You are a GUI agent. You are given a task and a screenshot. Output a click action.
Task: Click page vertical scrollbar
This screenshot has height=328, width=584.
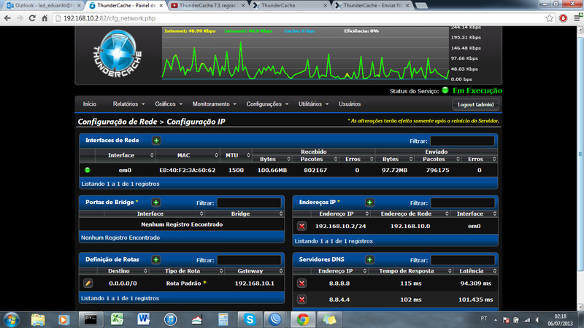click(x=580, y=153)
